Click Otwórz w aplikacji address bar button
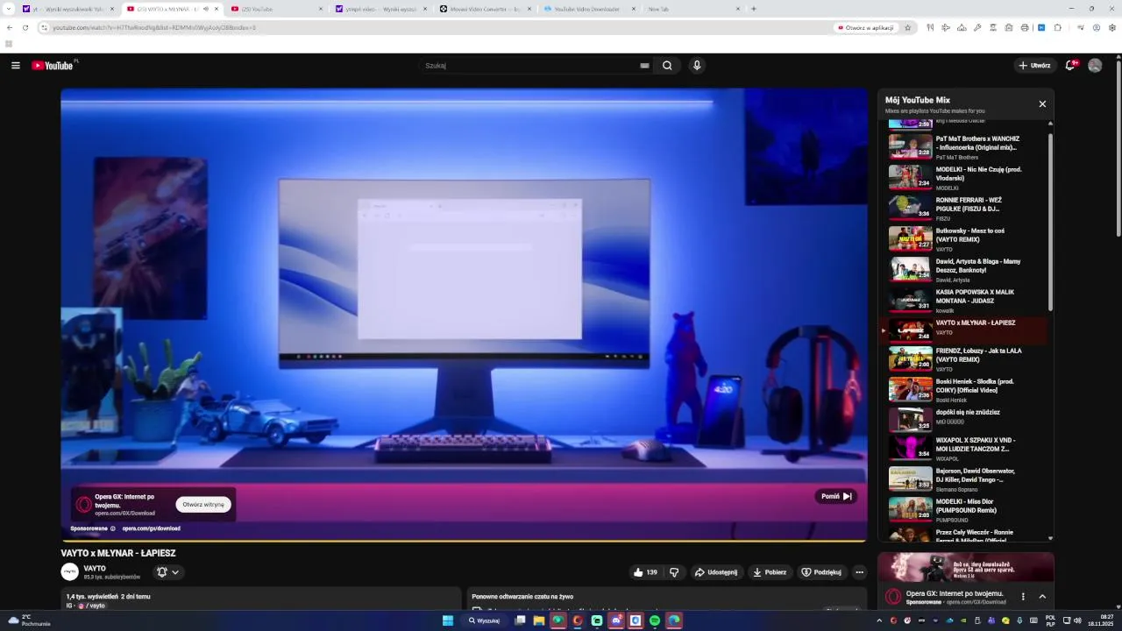The width and height of the screenshot is (1122, 631). coord(866,28)
